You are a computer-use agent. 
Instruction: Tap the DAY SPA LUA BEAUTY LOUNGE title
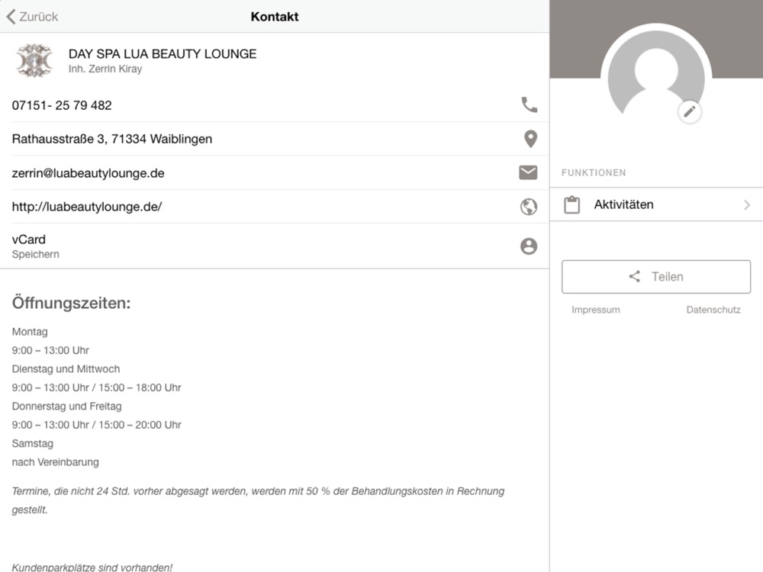click(x=163, y=53)
